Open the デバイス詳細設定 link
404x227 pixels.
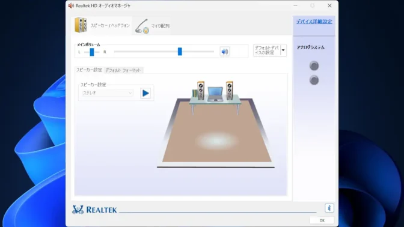[x=314, y=22]
